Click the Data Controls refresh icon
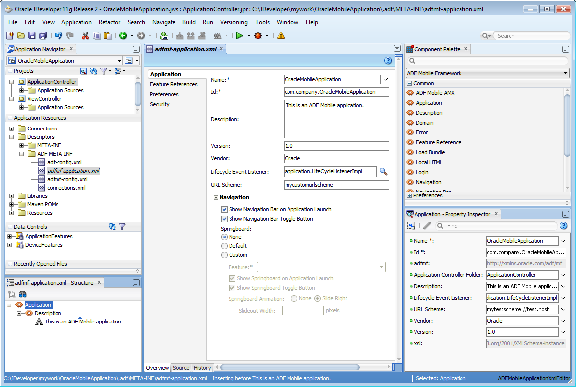Image resolution: width=576 pixels, height=387 pixels. pos(113,227)
